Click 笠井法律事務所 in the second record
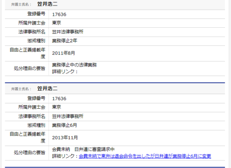 67,116
